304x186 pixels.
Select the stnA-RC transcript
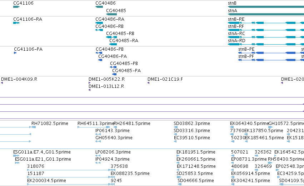point(266,37)
